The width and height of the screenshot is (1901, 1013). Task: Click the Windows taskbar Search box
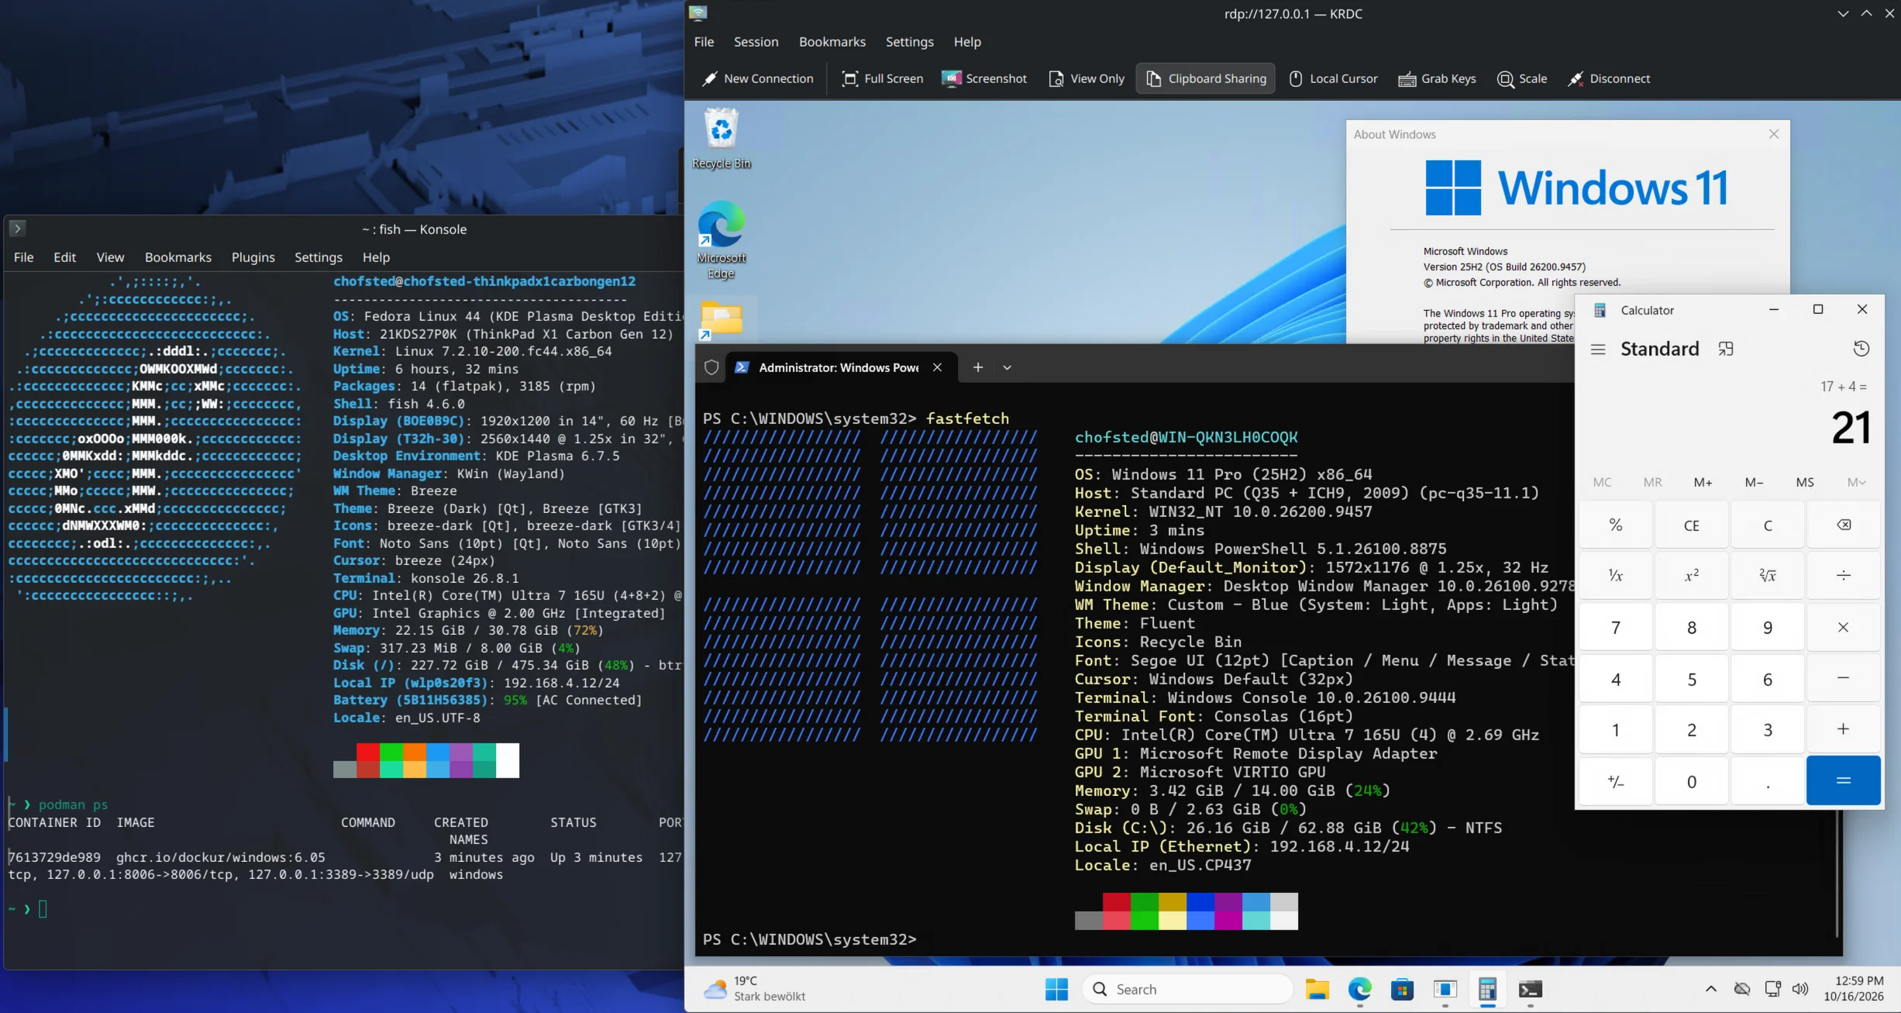(1187, 989)
